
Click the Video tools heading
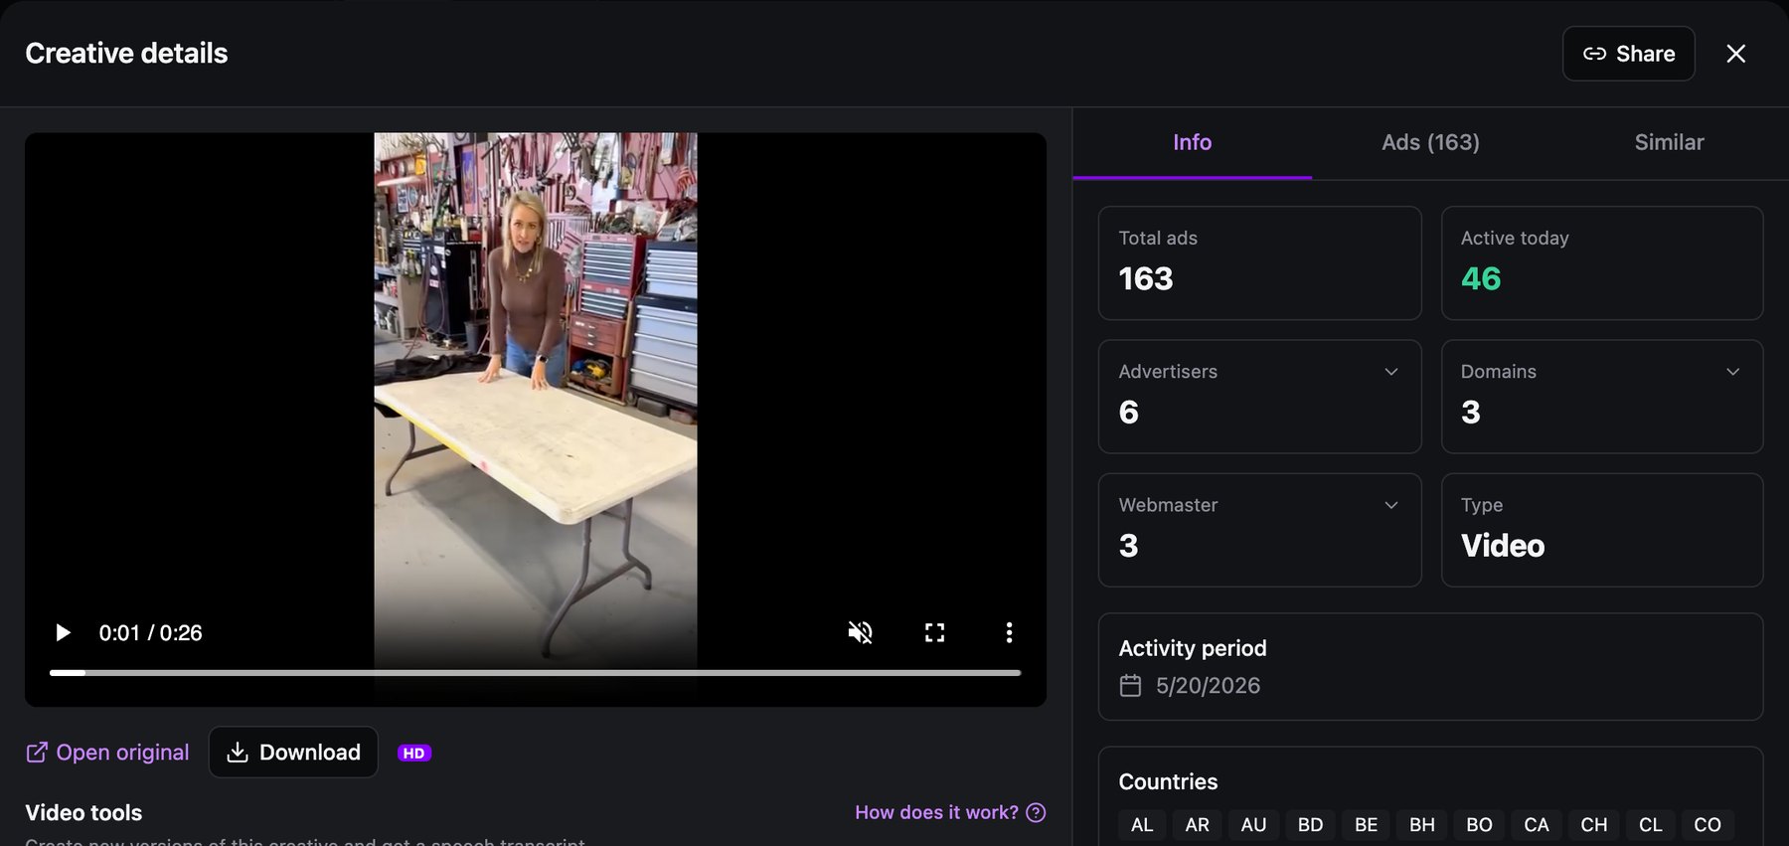[83, 812]
